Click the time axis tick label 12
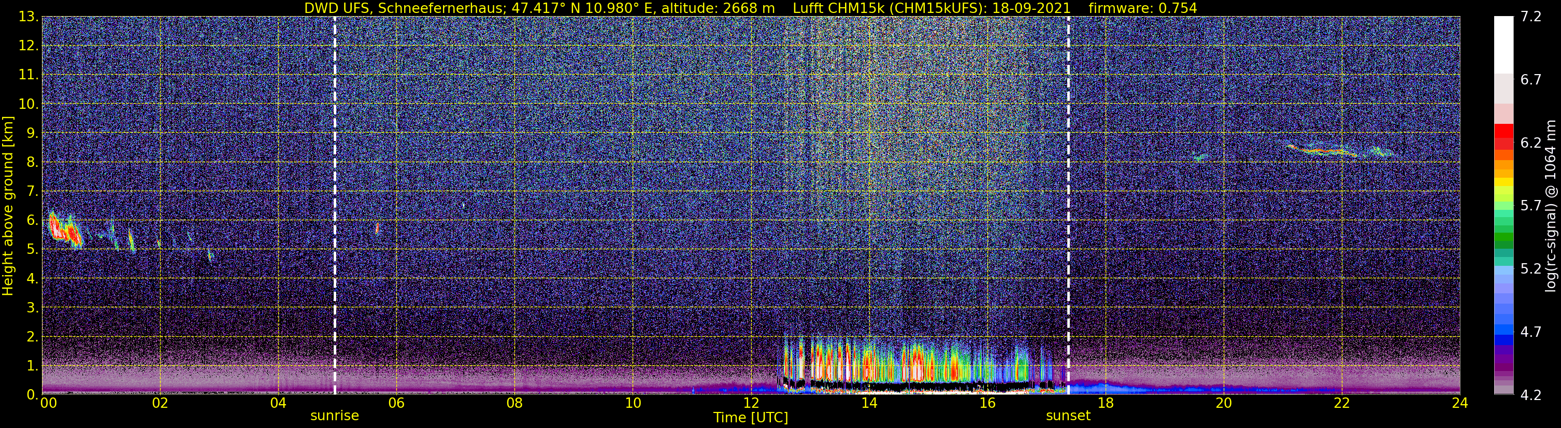1561x428 pixels. pyautogui.click(x=751, y=403)
